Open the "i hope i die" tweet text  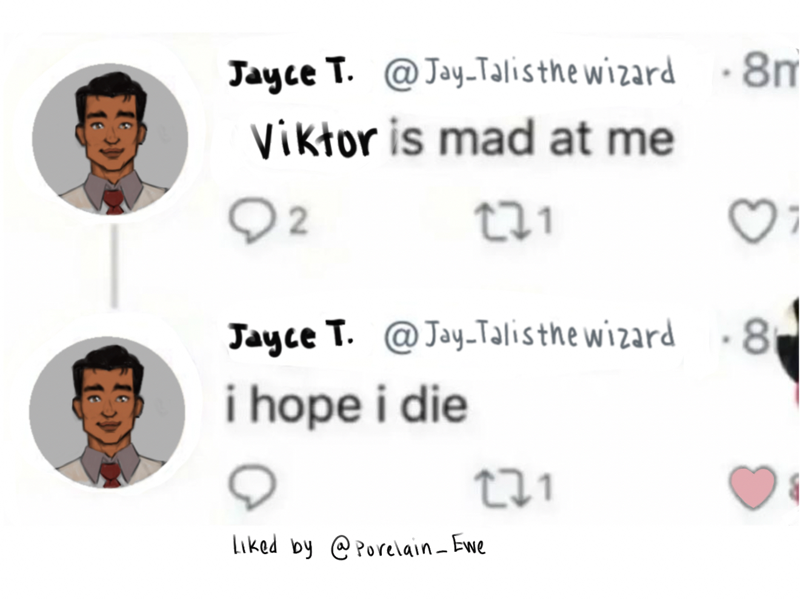(347, 404)
